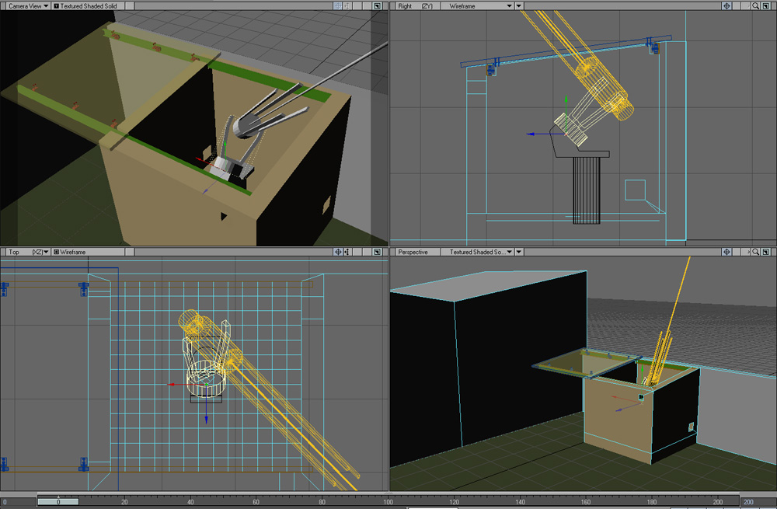Click the frame slider handle at frame 0
Screen dimensions: 777x509
pyautogui.click(x=58, y=502)
